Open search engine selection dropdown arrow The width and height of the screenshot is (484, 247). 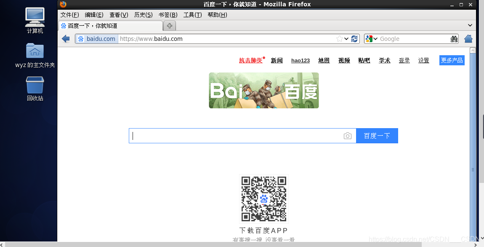click(x=375, y=39)
